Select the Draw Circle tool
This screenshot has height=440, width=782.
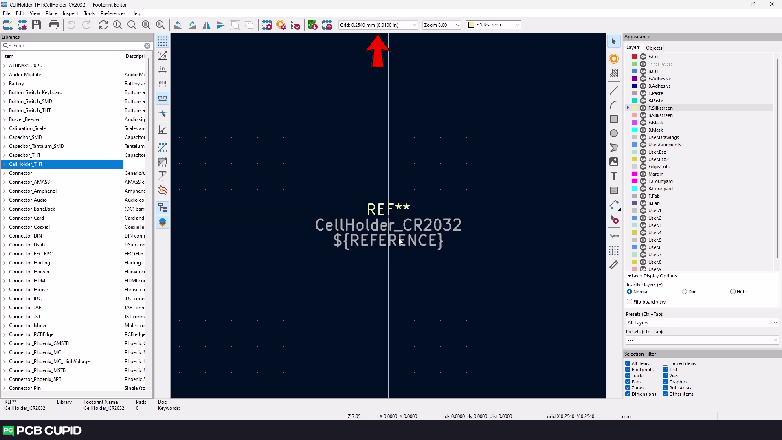point(614,134)
